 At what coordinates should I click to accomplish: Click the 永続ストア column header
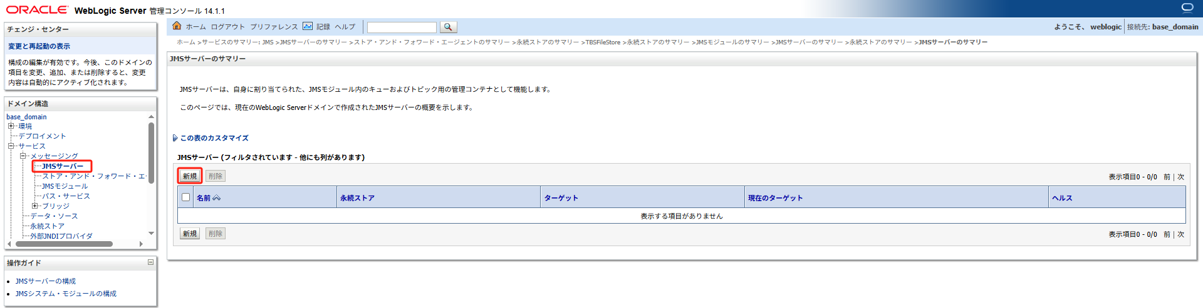[x=357, y=198]
